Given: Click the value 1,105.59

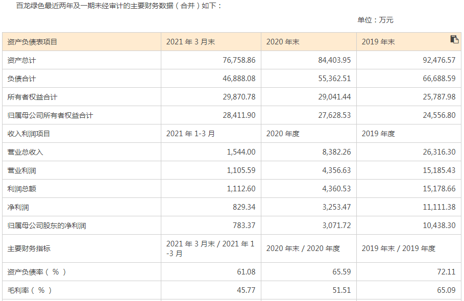Looking at the screenshot, I should click(241, 170).
